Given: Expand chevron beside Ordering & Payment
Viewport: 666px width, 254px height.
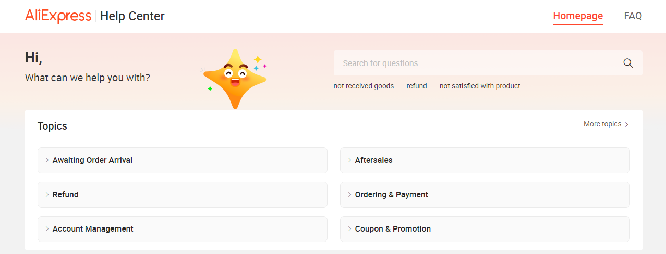Looking at the screenshot, I should 350,195.
